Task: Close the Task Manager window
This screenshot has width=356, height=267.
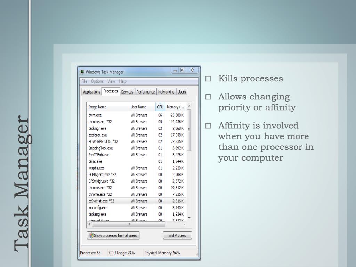Action: [x=192, y=70]
